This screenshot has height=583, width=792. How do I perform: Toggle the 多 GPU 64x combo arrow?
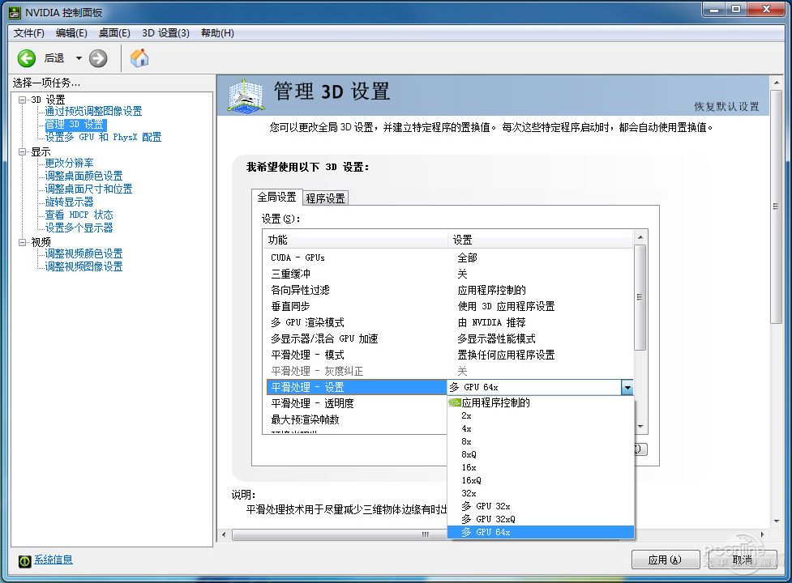627,387
